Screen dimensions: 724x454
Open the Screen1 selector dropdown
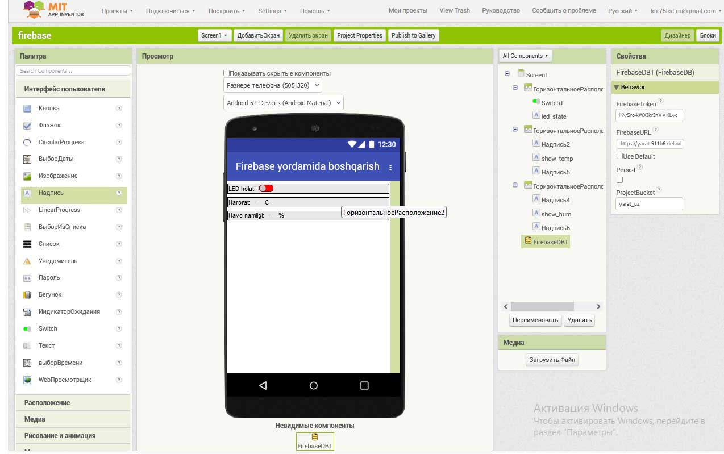pyautogui.click(x=214, y=35)
